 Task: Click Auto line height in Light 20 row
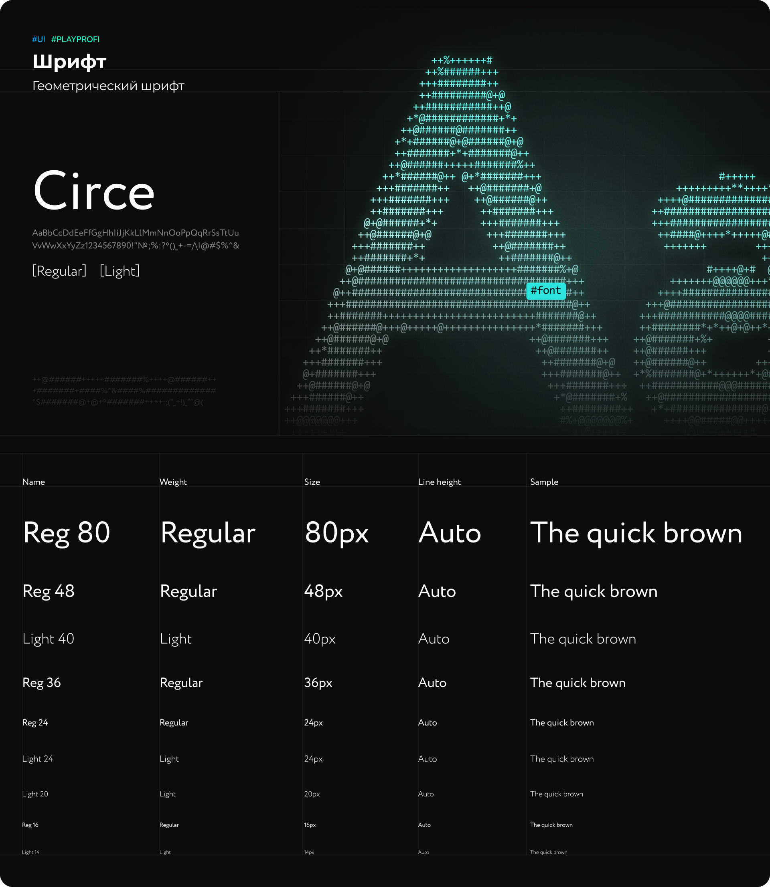(x=426, y=794)
